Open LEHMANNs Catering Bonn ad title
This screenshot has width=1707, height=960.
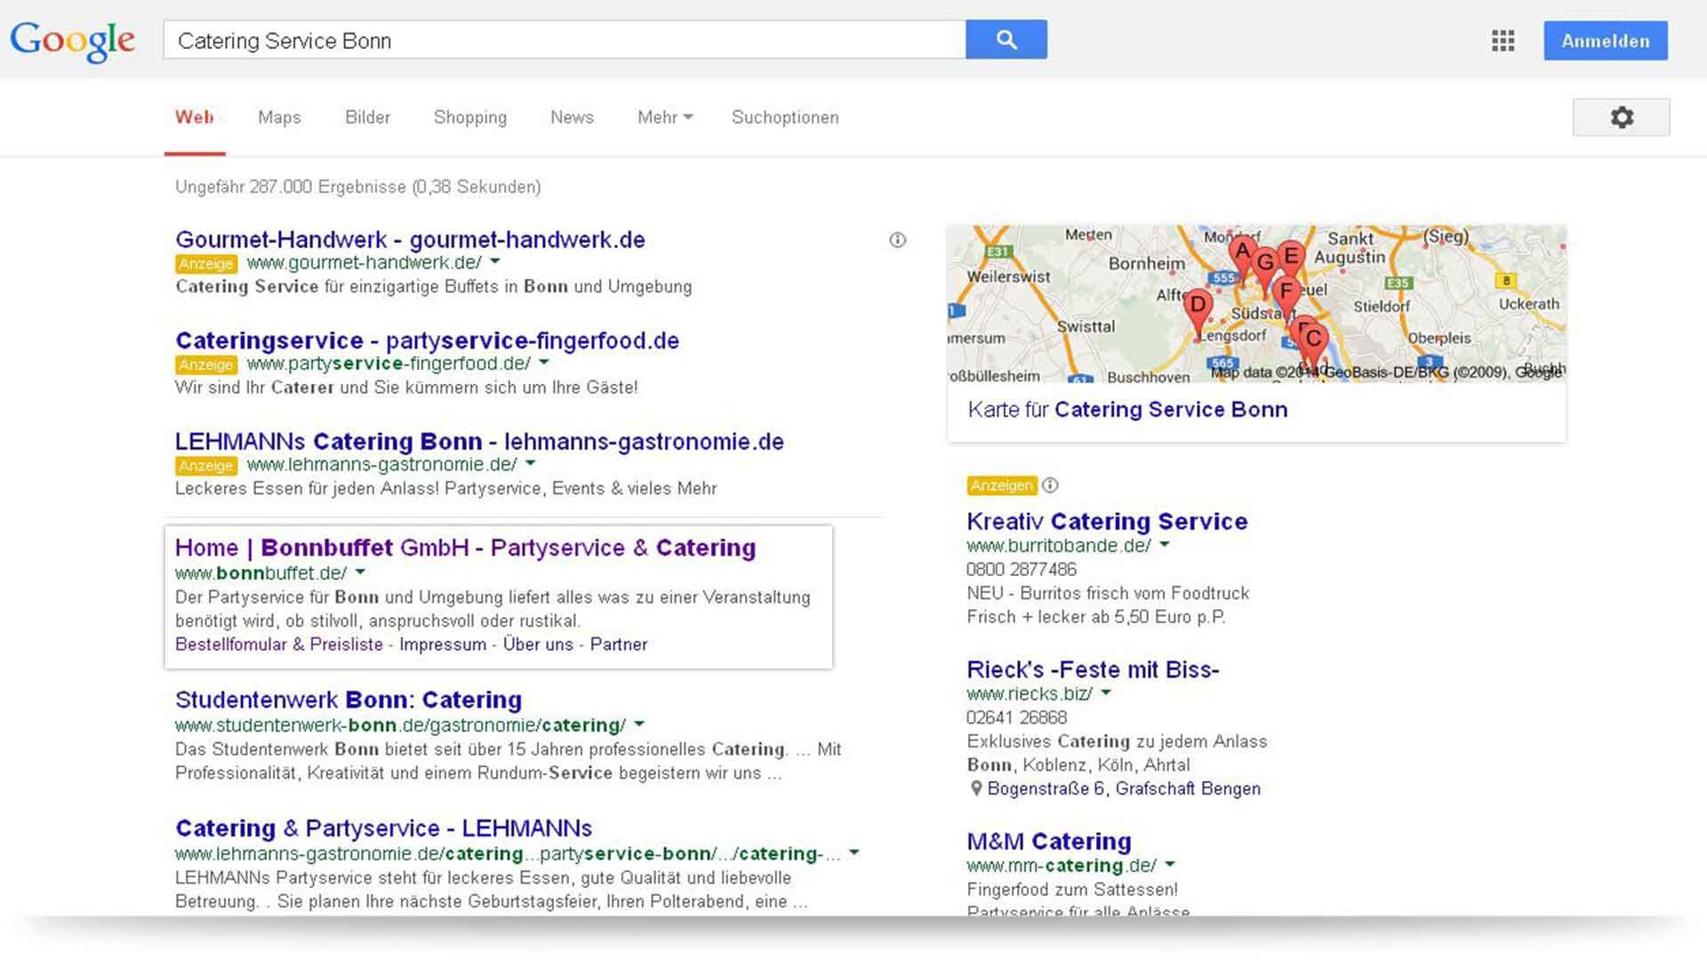tap(479, 442)
